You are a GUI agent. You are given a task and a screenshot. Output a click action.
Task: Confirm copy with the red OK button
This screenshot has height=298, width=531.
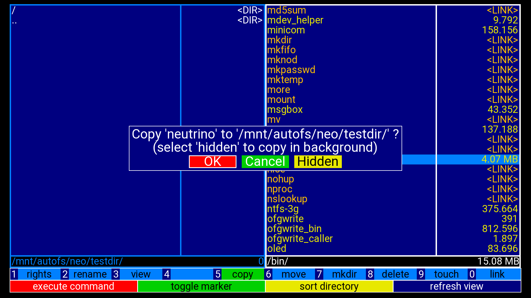pyautogui.click(x=212, y=162)
